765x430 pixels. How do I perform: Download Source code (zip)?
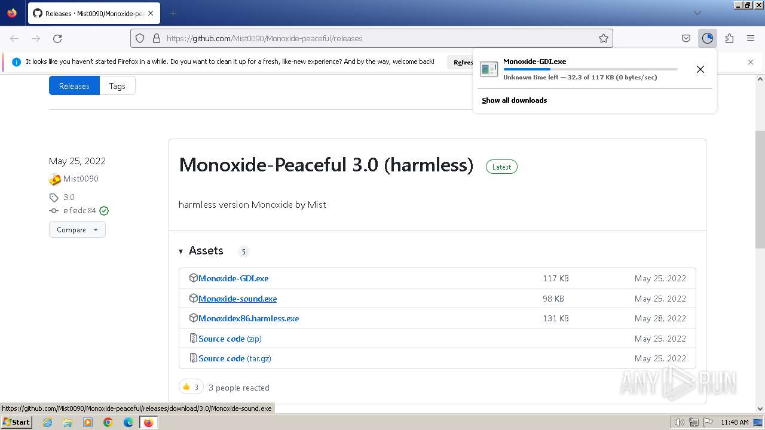point(230,339)
